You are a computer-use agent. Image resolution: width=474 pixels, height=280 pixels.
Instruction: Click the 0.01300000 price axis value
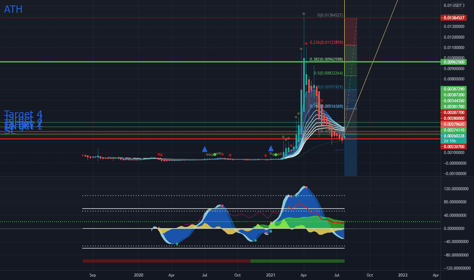point(454,26)
